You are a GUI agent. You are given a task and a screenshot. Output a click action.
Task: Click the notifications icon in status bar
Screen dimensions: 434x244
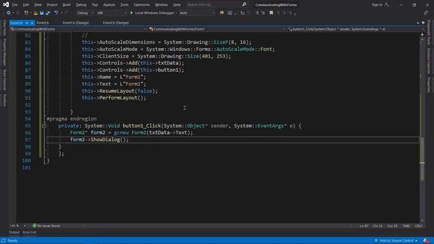(x=425, y=241)
